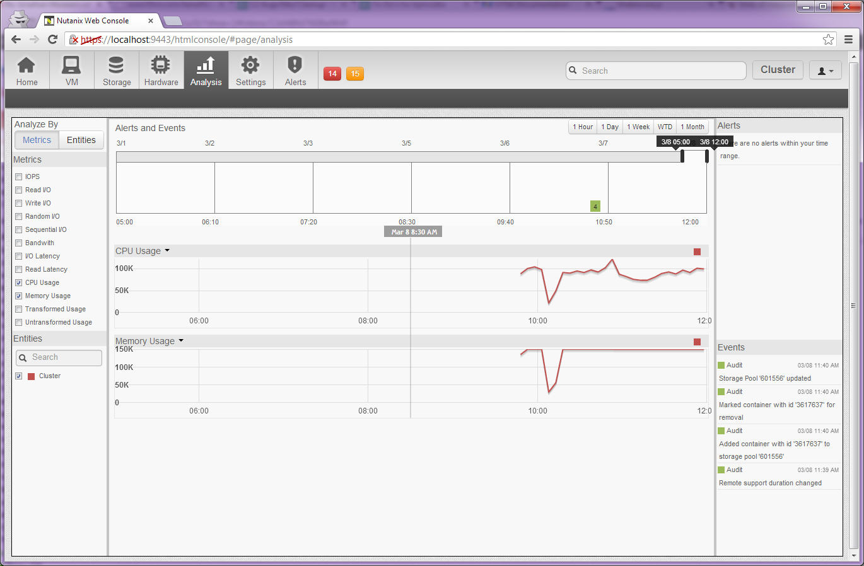Click the green event marker labeled 4
Viewport: 864px width, 566px height.
click(595, 206)
